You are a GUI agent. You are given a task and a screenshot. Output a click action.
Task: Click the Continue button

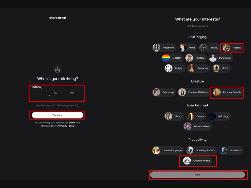coord(57,115)
